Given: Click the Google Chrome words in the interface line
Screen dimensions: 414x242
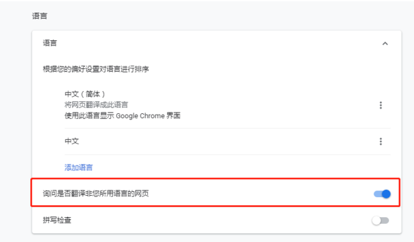Looking at the screenshot, I should coord(140,116).
